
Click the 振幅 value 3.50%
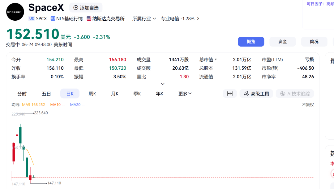120,77
